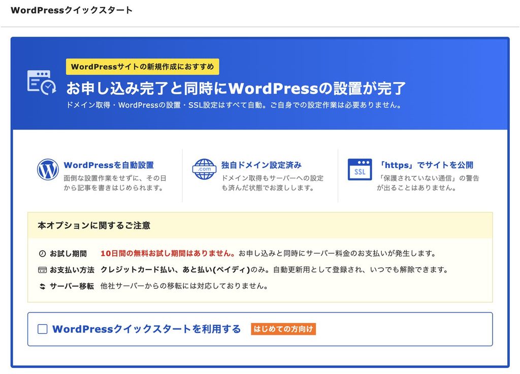Click the SSL browser window icon
The height and width of the screenshot is (374, 520).
[x=360, y=169]
